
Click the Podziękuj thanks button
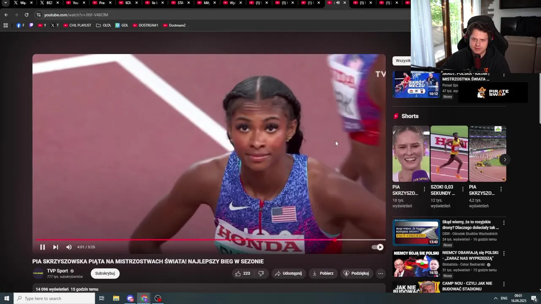pyautogui.click(x=356, y=274)
